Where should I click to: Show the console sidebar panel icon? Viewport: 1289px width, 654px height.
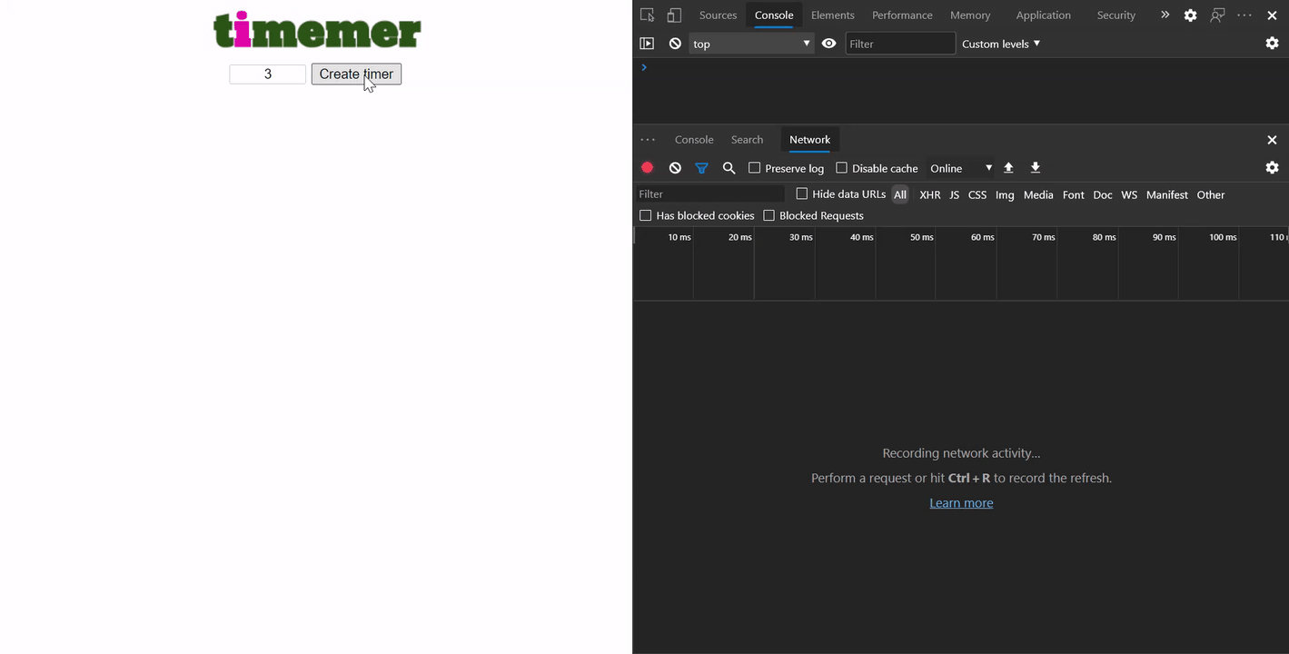tap(647, 44)
